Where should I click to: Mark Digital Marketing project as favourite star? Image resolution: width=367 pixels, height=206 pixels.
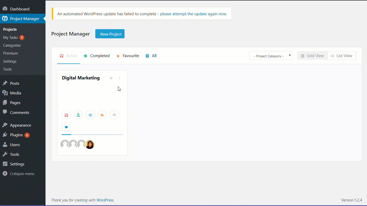tap(111, 78)
